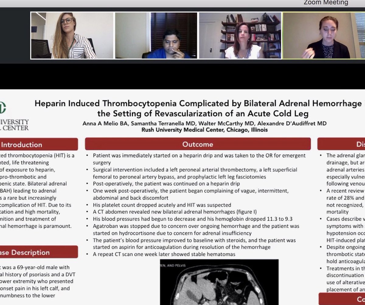Screen dimensions: 365x305
Task: Click bullet 'Patient was immediately started on a heparin drip'
Action: click(x=199, y=159)
